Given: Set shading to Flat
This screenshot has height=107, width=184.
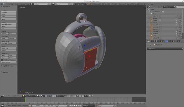Looking at the screenshot, I should coord(13,33).
